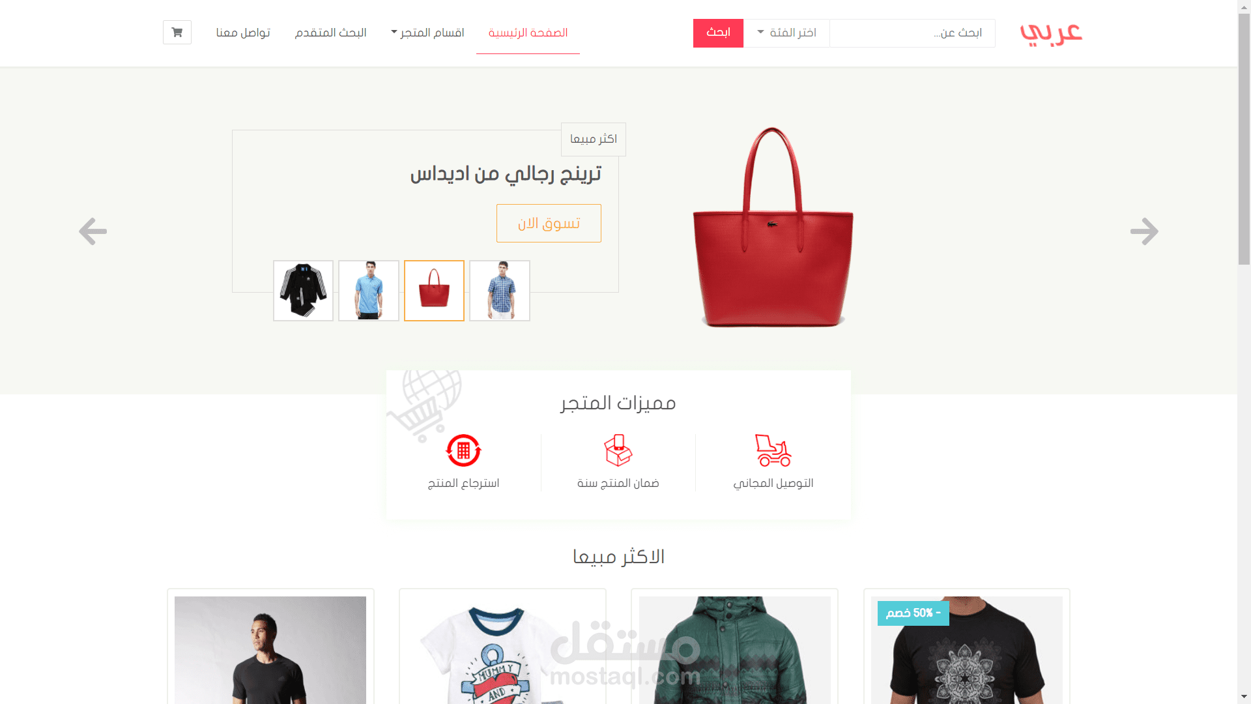Select the light blue polo thumbnail
The height and width of the screenshot is (704, 1251).
coord(369,291)
